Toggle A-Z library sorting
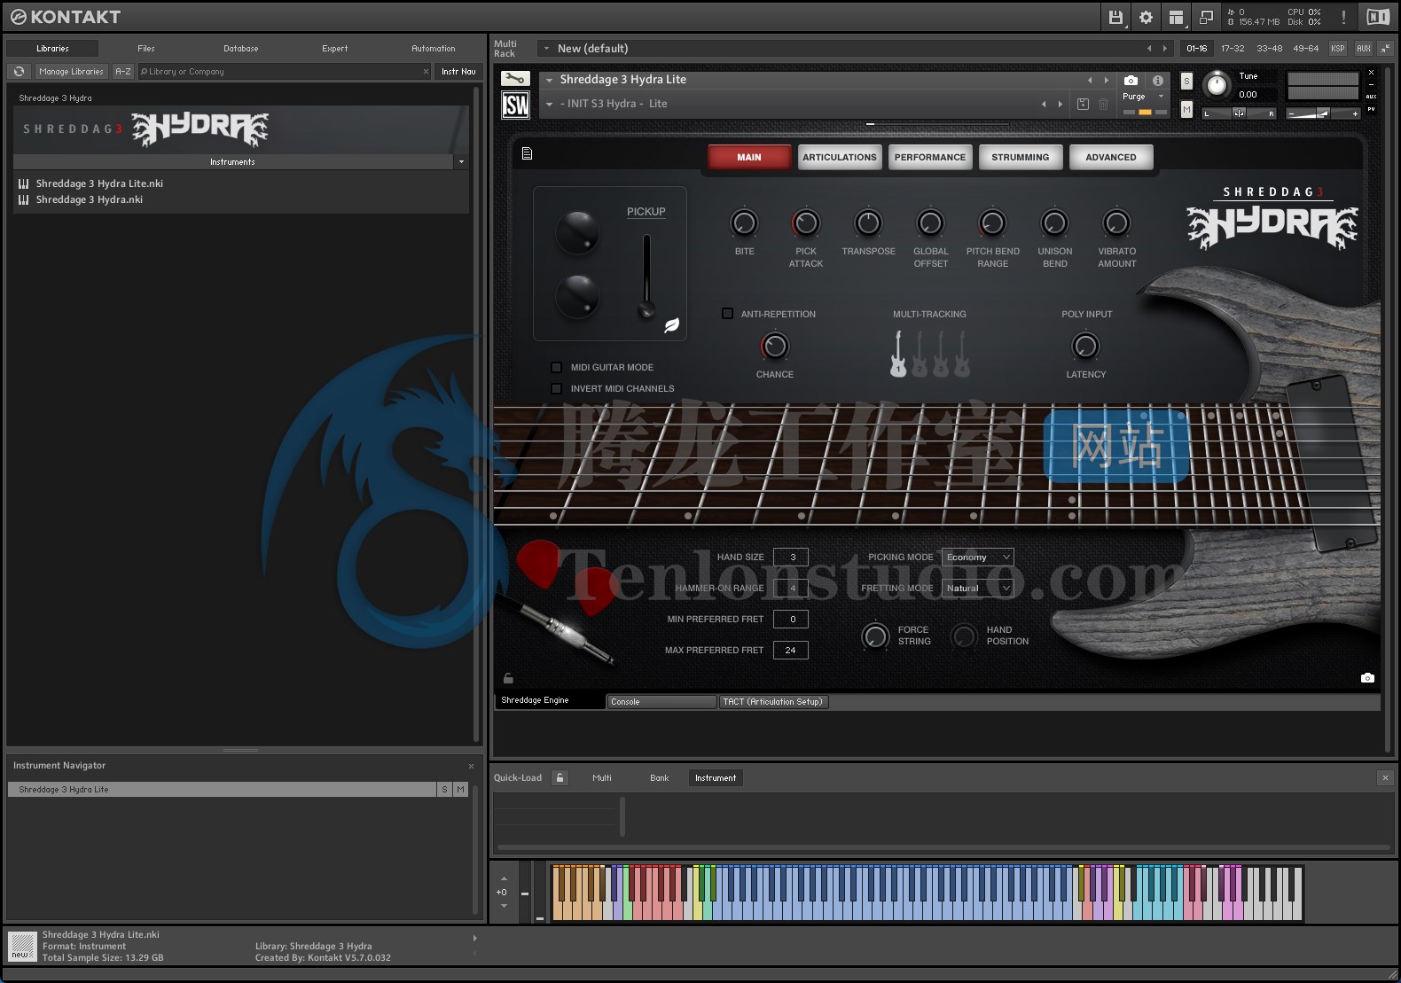This screenshot has width=1401, height=983. [x=123, y=72]
